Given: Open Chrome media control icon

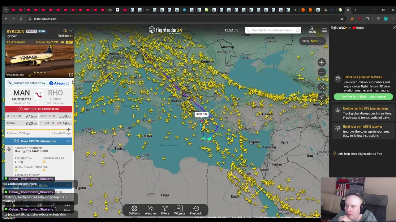Looking at the screenshot, I should coord(378,19).
